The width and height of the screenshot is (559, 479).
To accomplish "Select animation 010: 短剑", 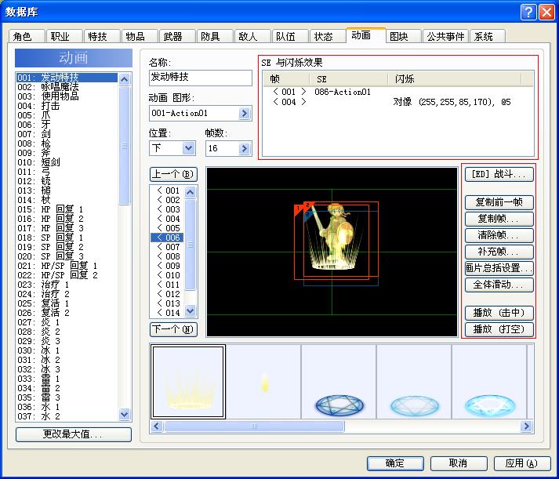I will click(x=67, y=162).
